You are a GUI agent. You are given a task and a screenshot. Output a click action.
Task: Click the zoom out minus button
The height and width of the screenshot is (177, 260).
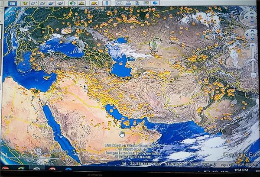[x=253, y=75]
